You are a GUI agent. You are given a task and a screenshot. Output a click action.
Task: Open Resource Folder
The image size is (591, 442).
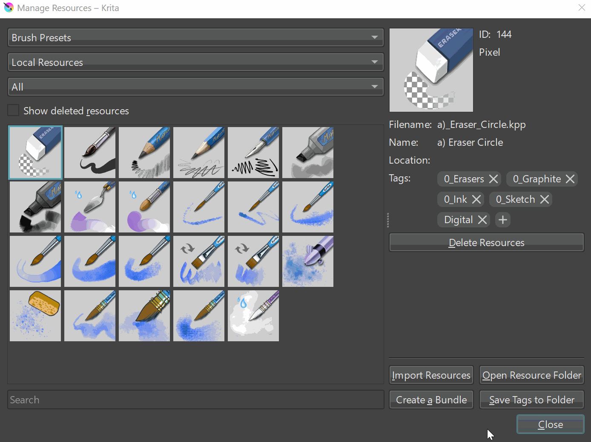(x=531, y=375)
